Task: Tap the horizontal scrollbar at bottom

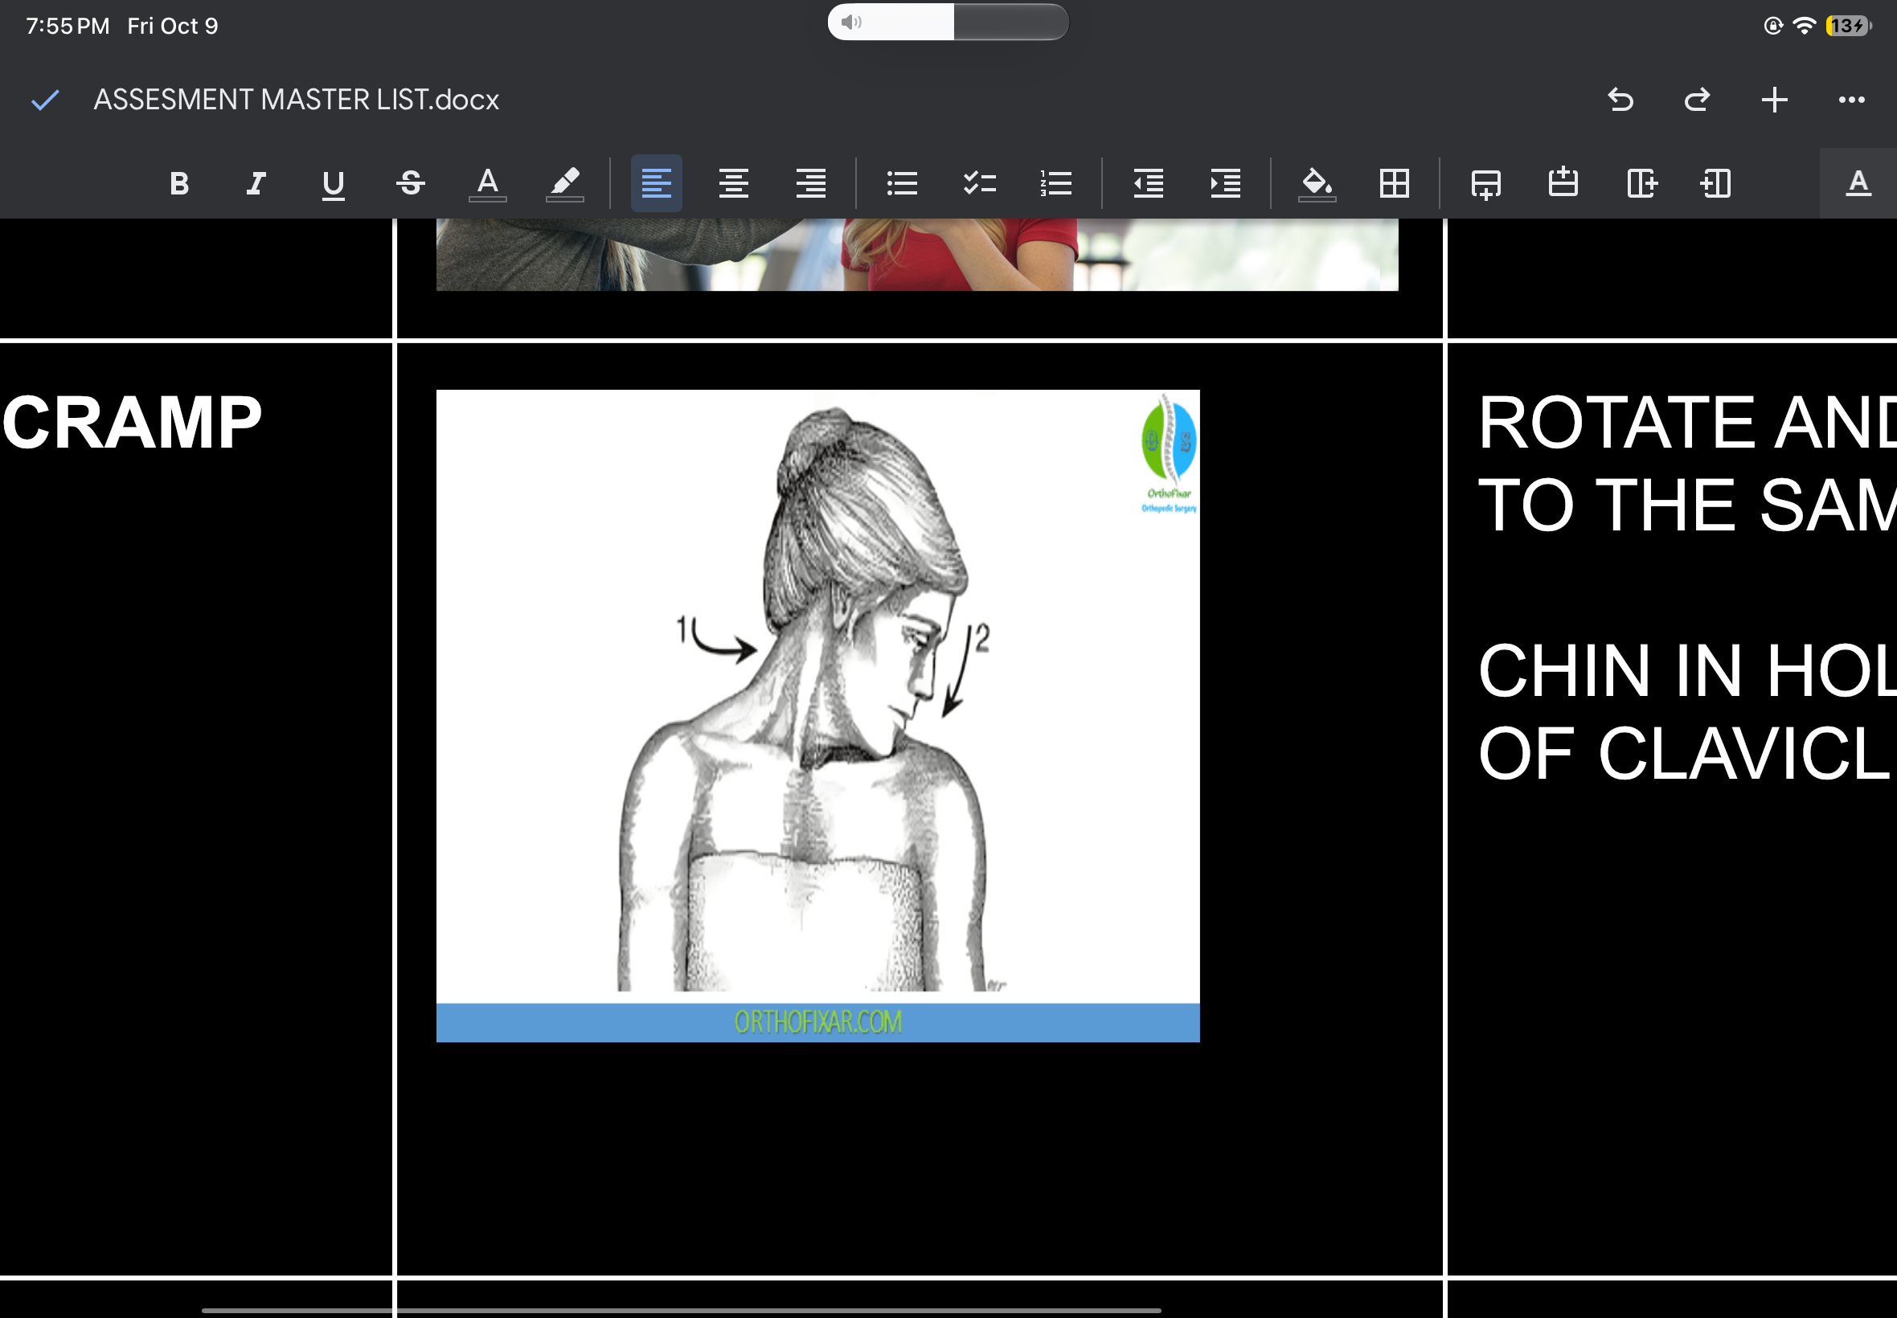Action: 682,1310
